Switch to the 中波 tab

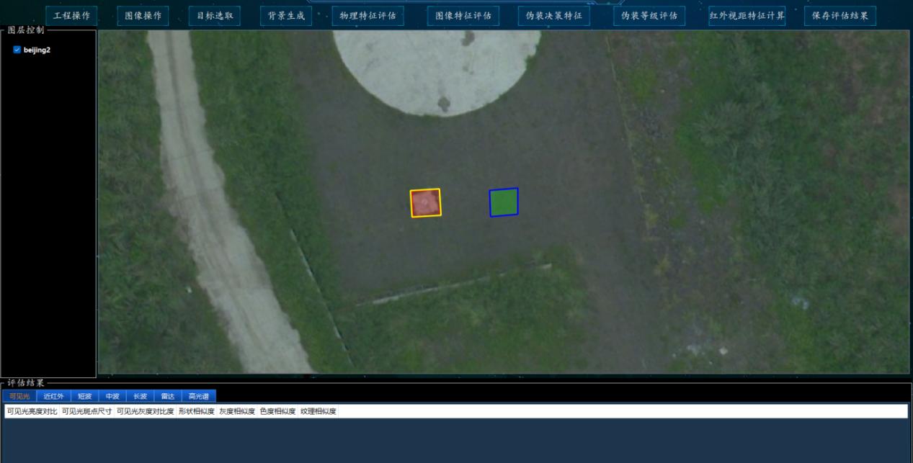[112, 396]
